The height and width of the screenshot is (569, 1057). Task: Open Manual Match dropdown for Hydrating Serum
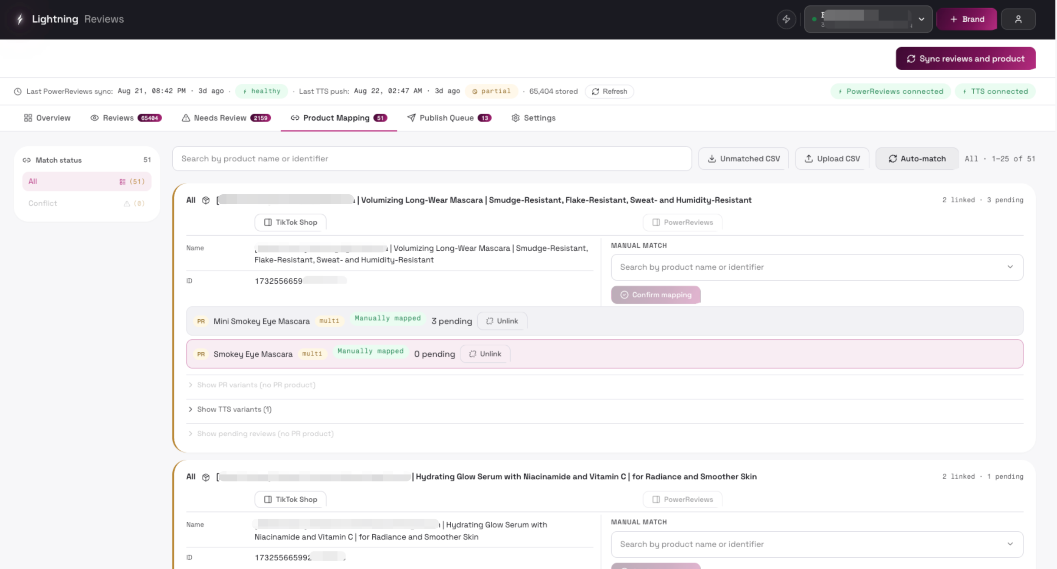tap(817, 544)
